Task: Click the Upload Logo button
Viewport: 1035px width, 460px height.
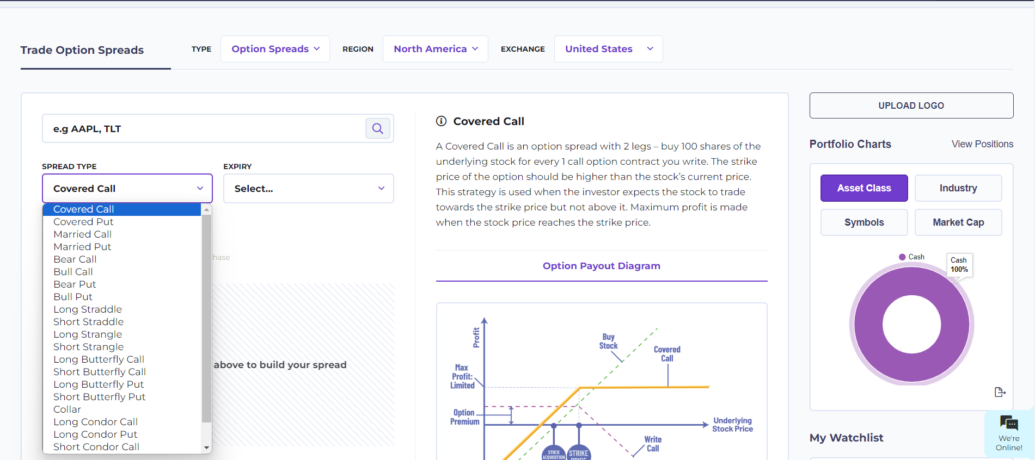Action: coord(911,105)
